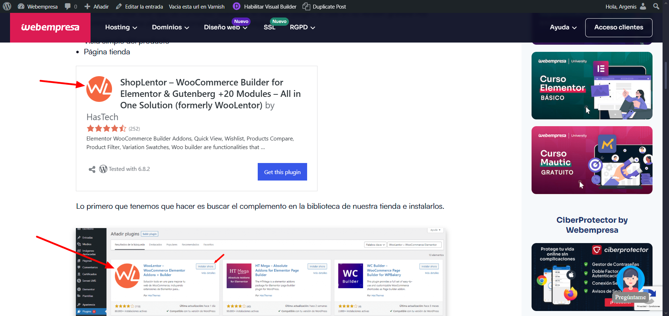Viewport: 669px width, 316px height.
Task: Click the Acceso clientes button
Action: [x=619, y=28]
